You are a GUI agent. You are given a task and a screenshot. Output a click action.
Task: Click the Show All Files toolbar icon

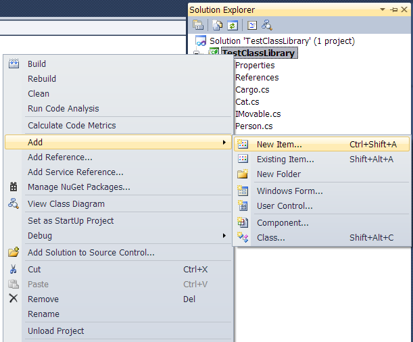(217, 25)
